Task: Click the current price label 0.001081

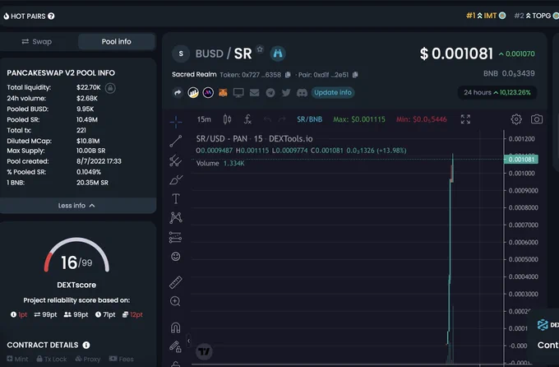Action: coord(521,159)
